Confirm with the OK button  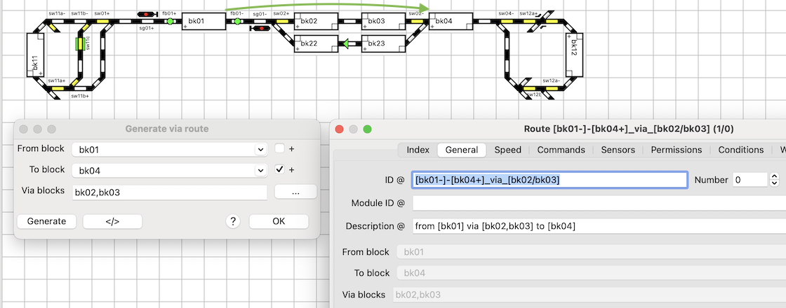[x=279, y=221]
